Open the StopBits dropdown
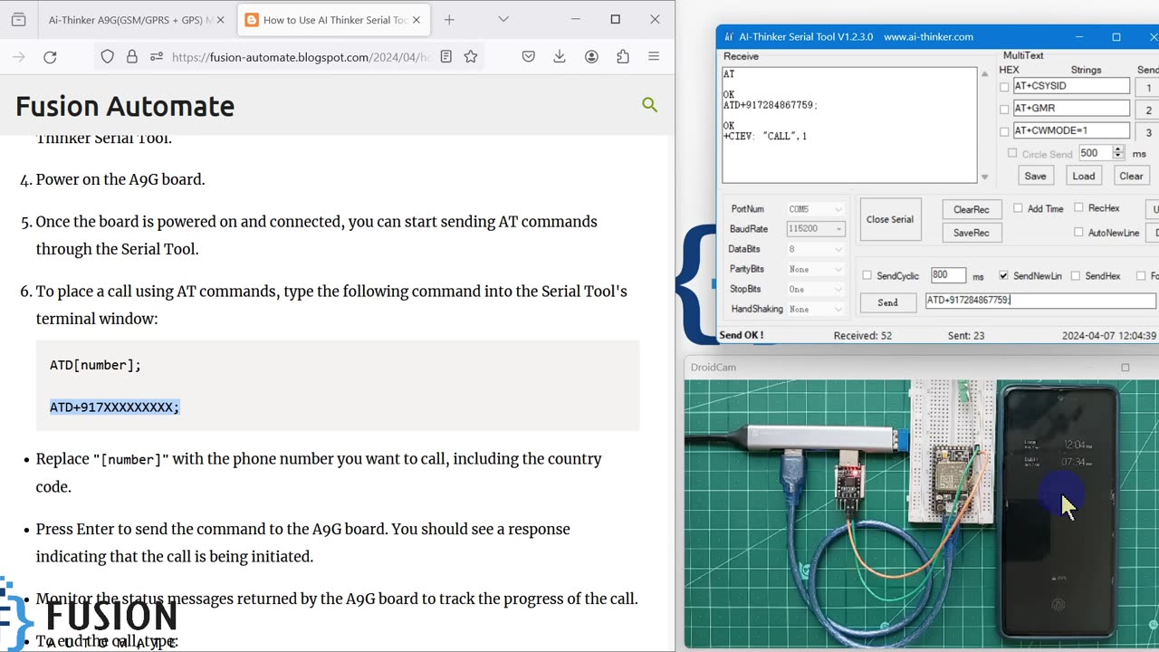The height and width of the screenshot is (652, 1159). coord(816,289)
